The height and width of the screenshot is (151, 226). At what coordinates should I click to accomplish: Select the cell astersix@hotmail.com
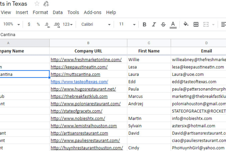(198, 126)
